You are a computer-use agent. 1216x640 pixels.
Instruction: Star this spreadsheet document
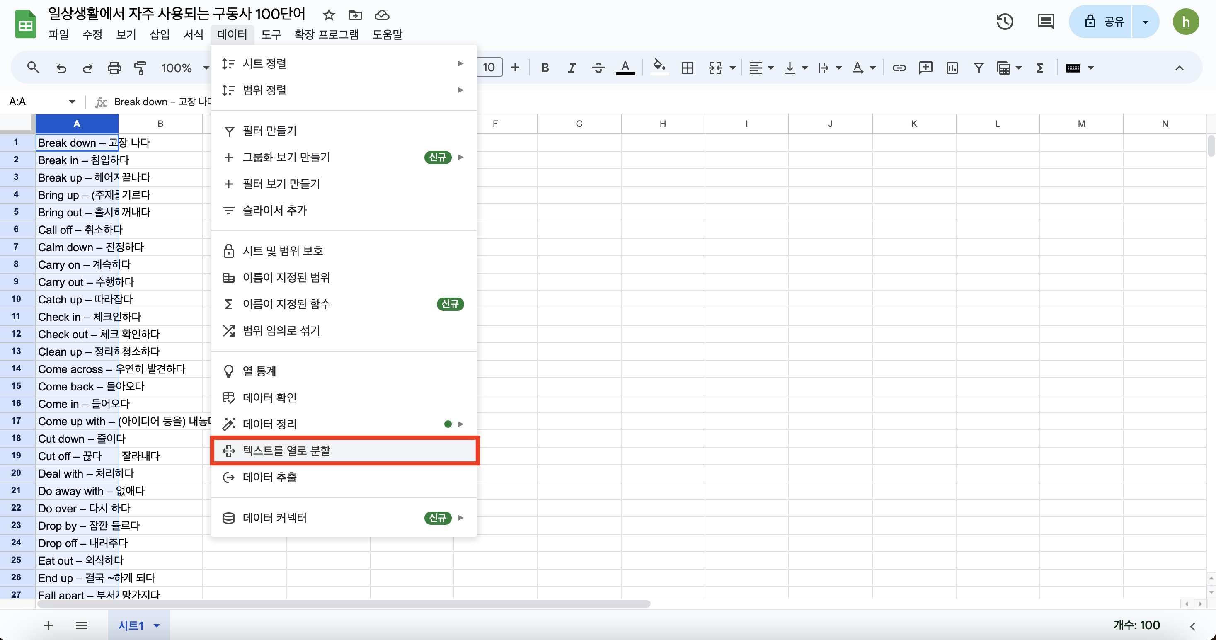329,15
